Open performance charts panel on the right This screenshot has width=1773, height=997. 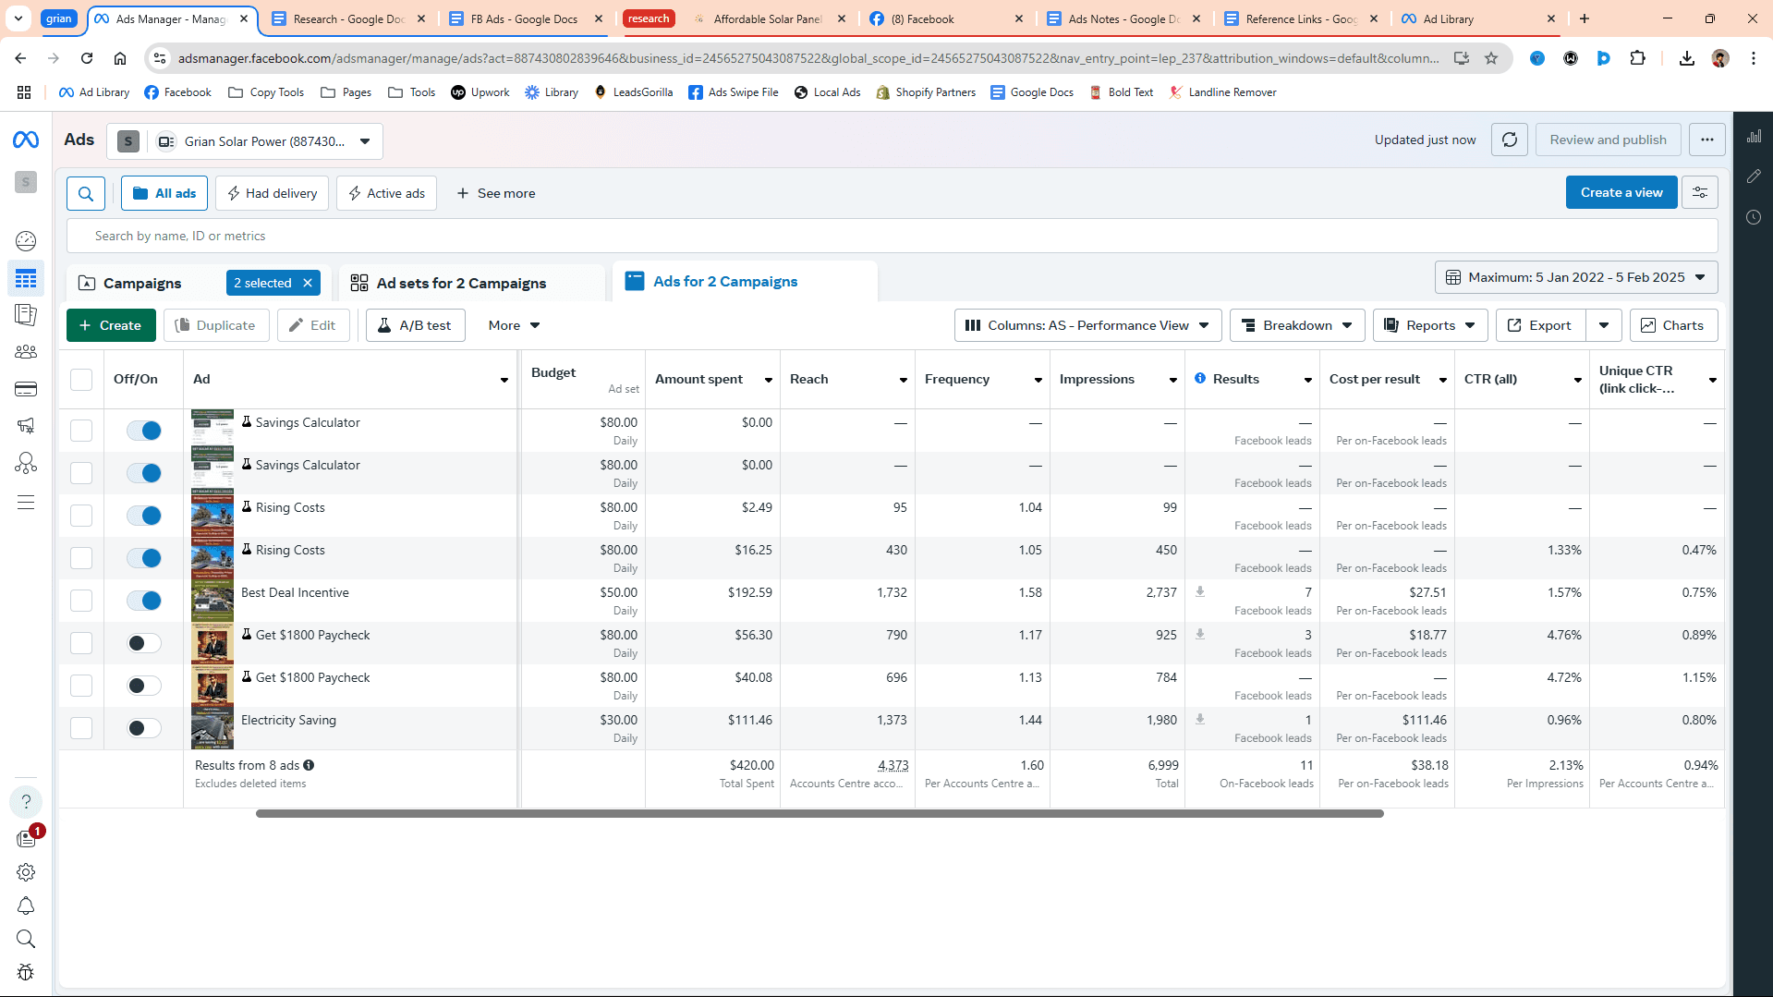tap(1755, 136)
